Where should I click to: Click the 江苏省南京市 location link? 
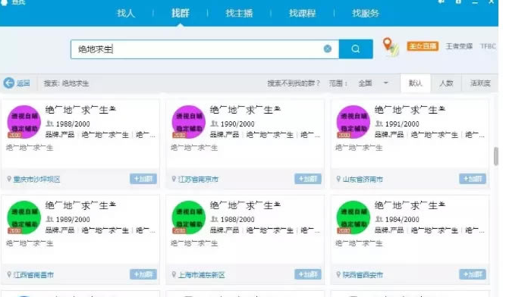click(198, 180)
